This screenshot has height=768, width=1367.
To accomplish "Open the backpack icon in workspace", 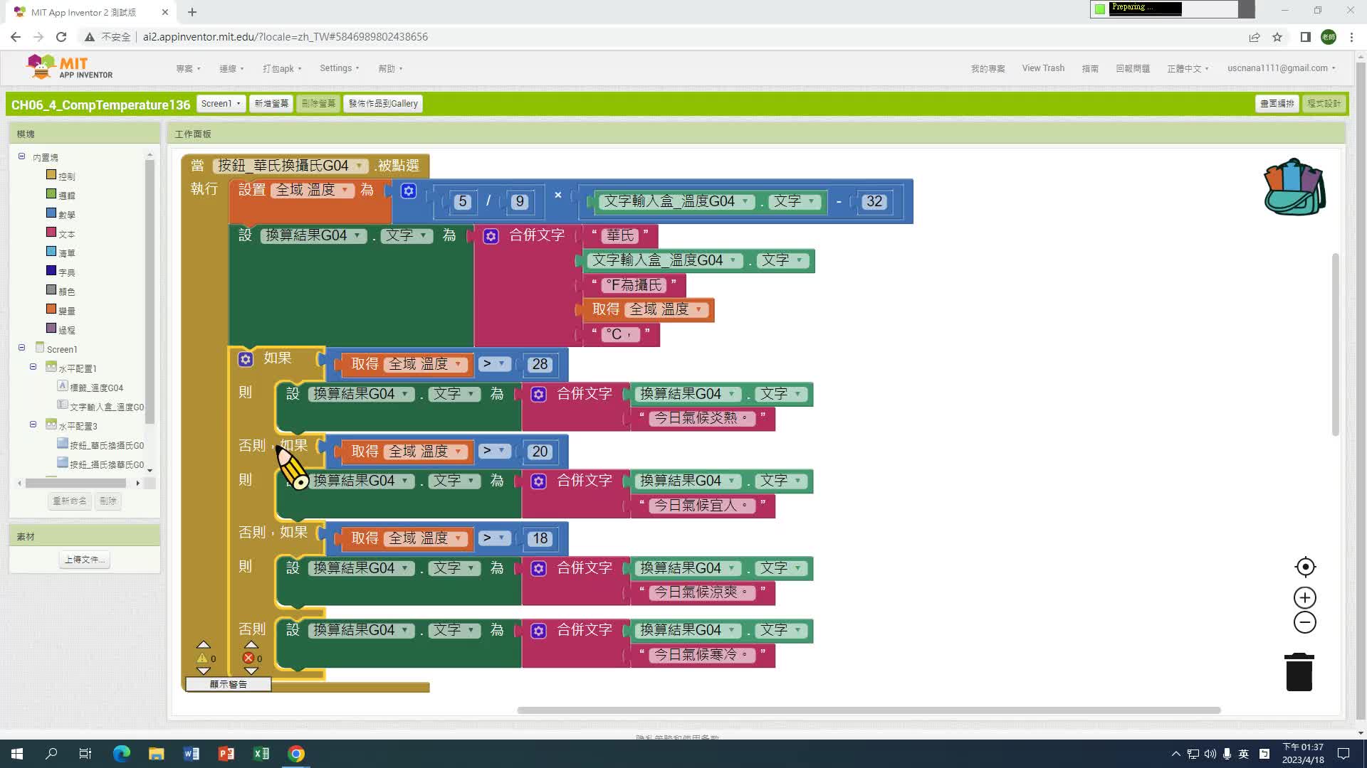I will tap(1294, 187).
